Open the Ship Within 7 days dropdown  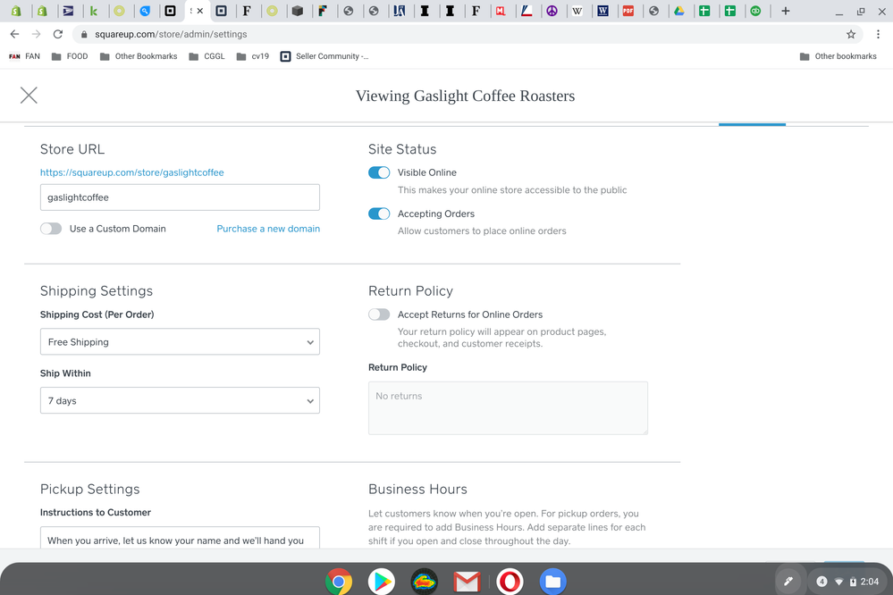[180, 401]
